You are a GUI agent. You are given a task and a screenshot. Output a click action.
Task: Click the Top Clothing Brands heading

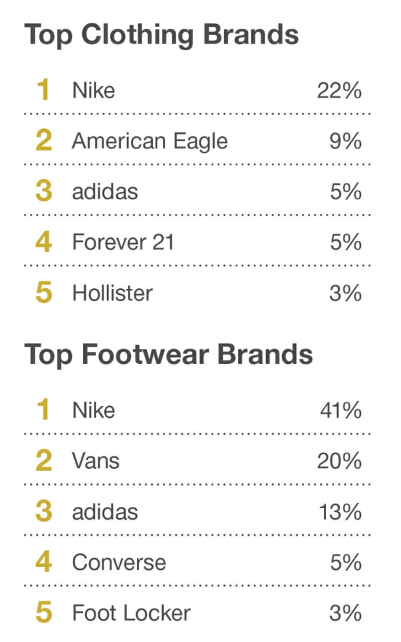(161, 35)
